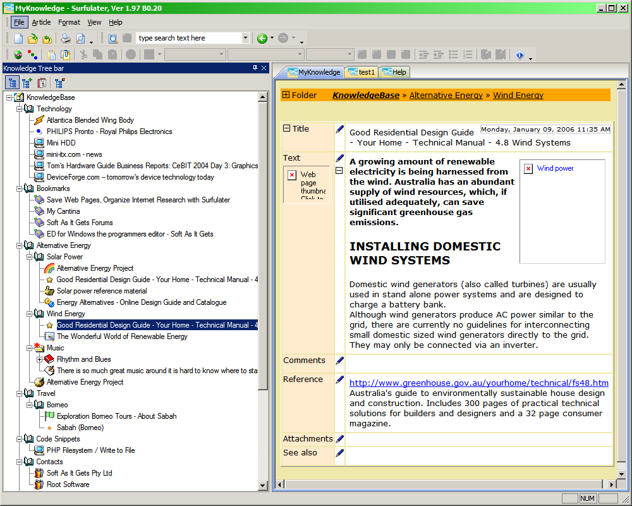Toggle the pressed tree view mode button
This screenshot has height=506, width=632.
13,83
